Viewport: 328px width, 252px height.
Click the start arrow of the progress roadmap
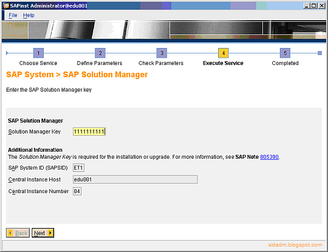click(x=7, y=53)
